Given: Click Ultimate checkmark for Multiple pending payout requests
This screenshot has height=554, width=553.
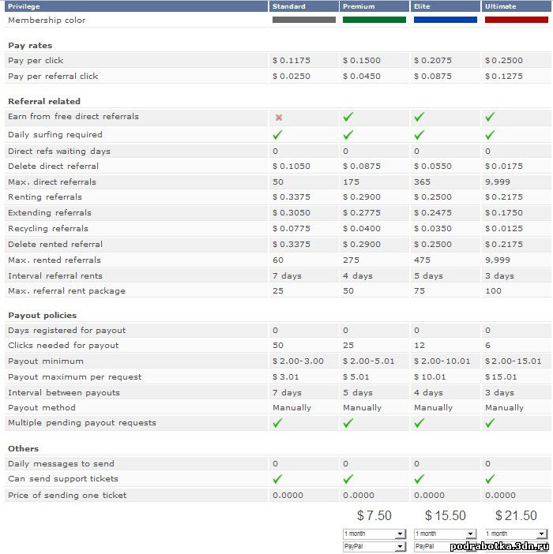Looking at the screenshot, I should [x=491, y=423].
